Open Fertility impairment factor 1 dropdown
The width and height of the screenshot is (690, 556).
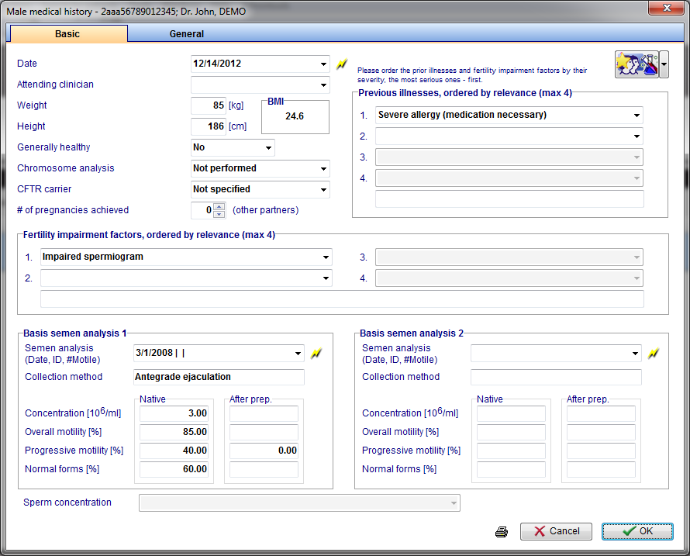pos(326,257)
